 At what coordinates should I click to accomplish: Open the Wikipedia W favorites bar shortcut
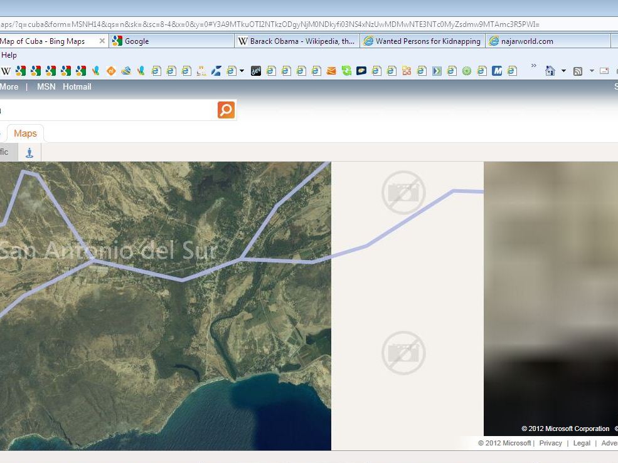point(6,71)
